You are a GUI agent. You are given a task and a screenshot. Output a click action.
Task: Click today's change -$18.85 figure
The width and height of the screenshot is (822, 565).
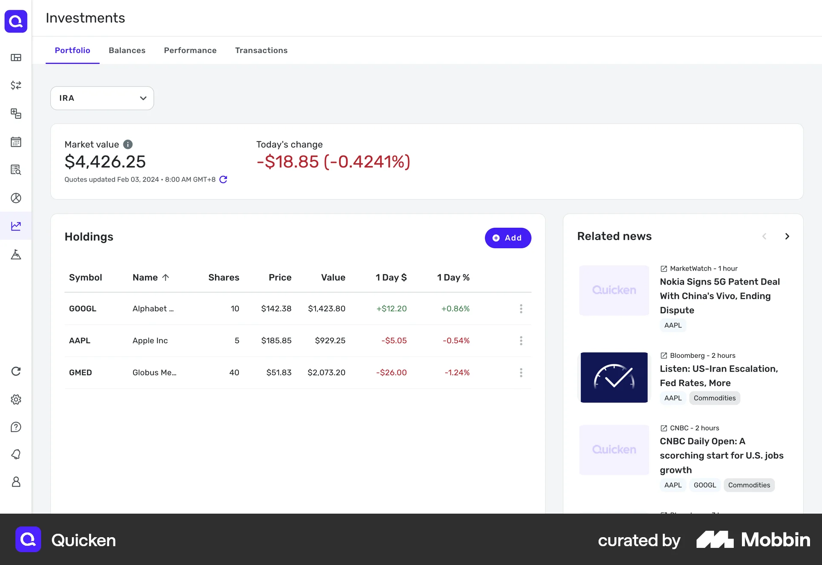(334, 162)
